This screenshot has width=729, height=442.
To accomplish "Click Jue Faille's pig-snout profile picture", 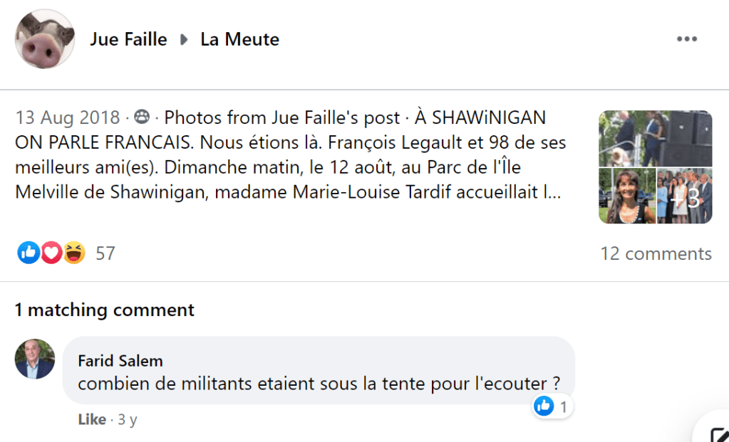I will click(x=45, y=39).
